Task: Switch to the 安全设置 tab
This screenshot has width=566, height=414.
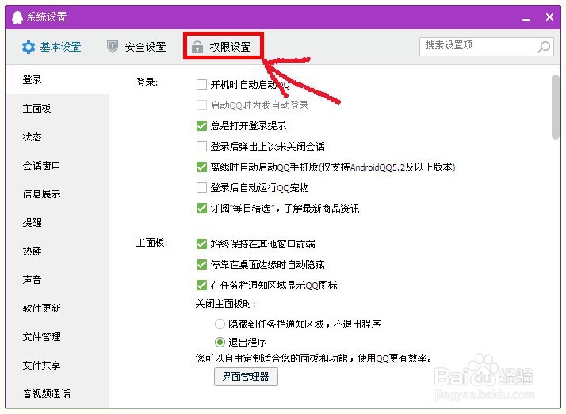Action: [136, 47]
